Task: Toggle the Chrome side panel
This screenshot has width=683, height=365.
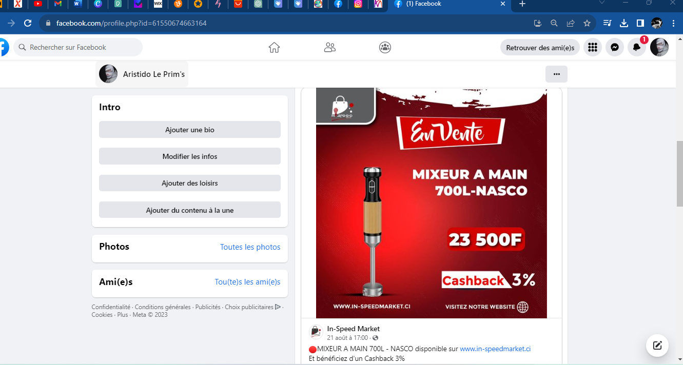Action: 640,23
